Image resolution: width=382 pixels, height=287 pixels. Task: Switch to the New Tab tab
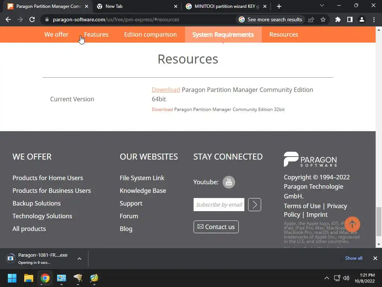click(137, 6)
